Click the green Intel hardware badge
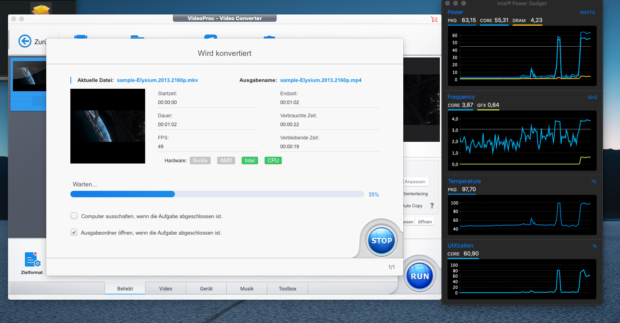 point(250,160)
